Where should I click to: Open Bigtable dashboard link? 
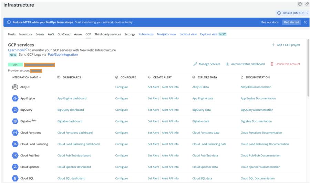pos(70,121)
